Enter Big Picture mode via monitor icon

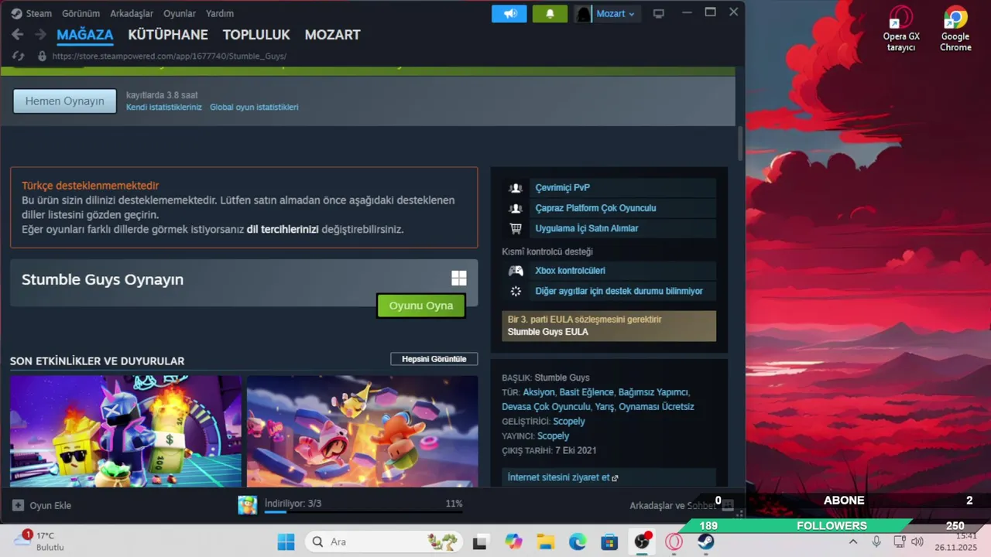[659, 14]
